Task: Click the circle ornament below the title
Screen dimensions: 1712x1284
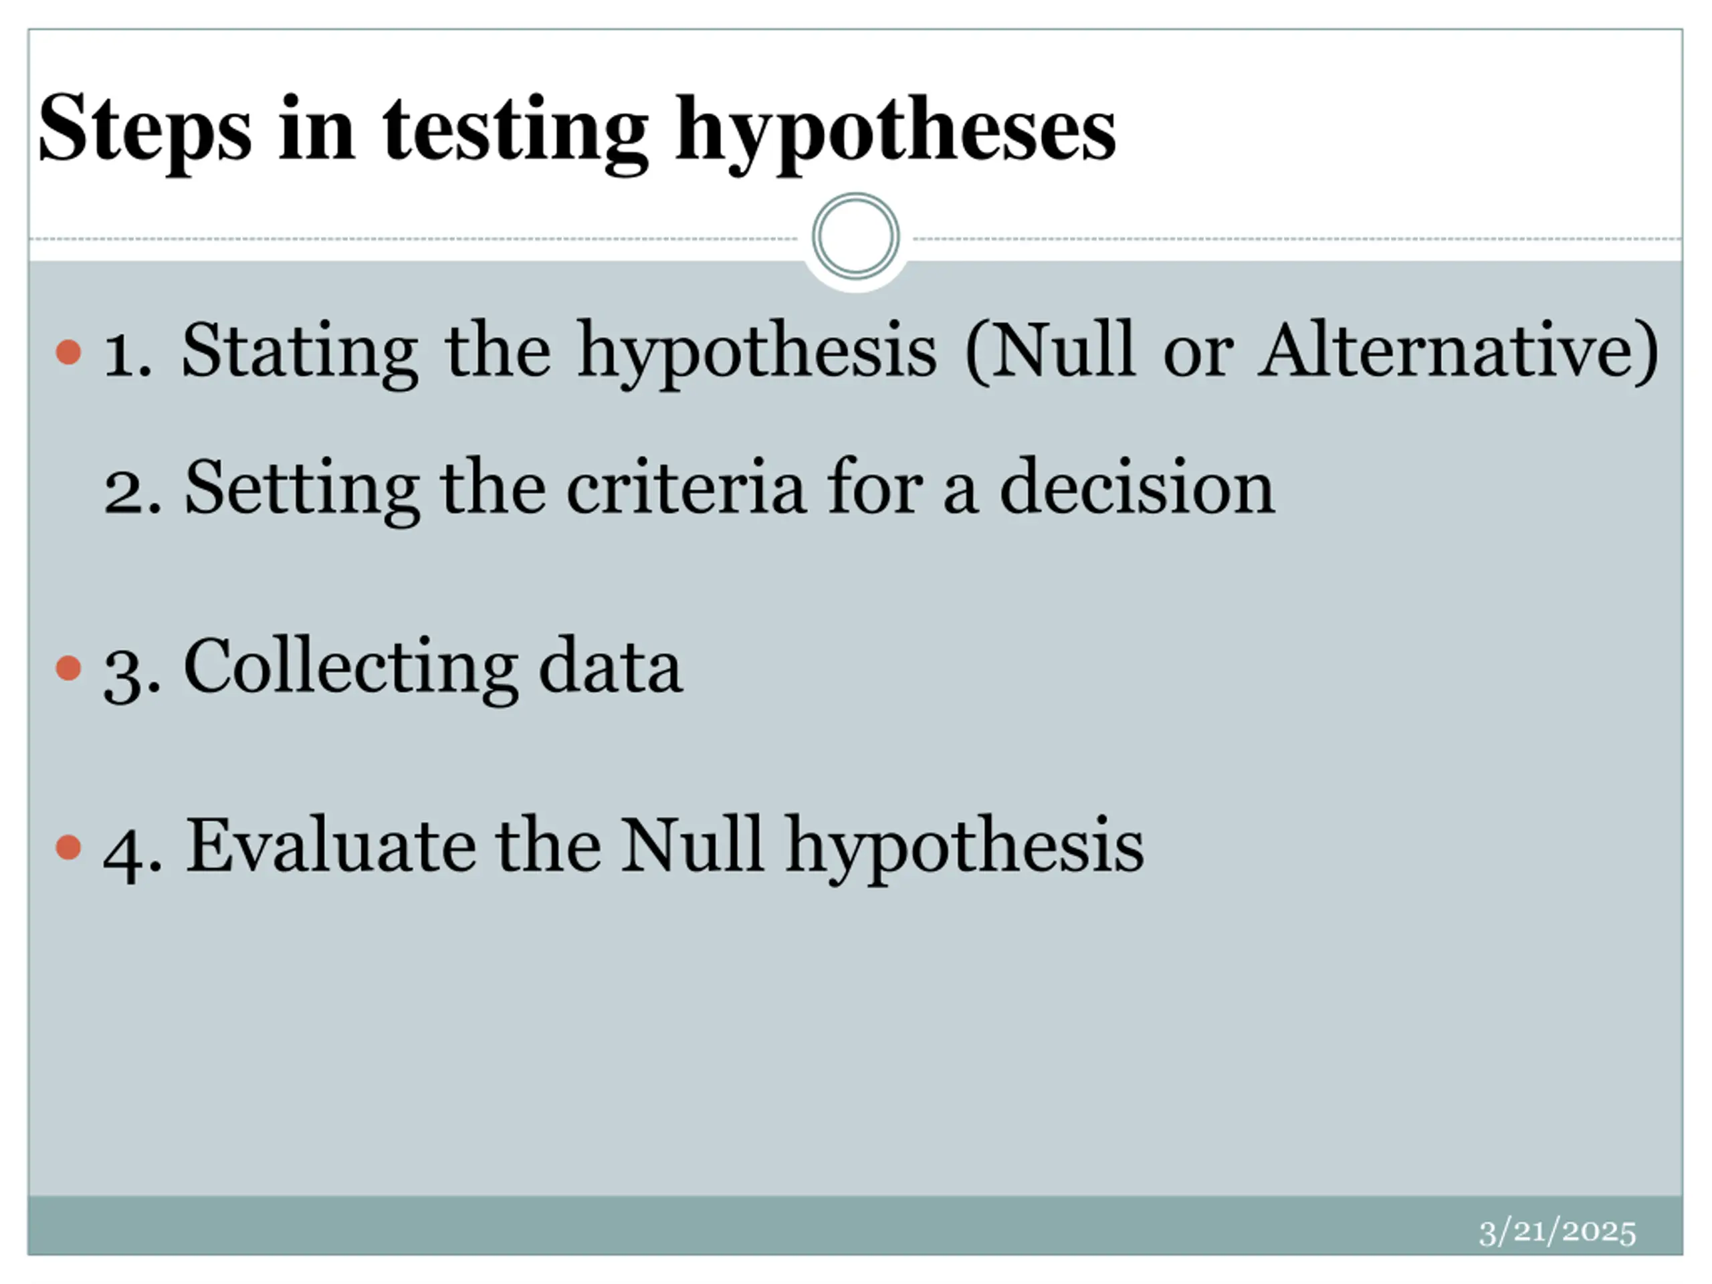Action: tap(855, 236)
